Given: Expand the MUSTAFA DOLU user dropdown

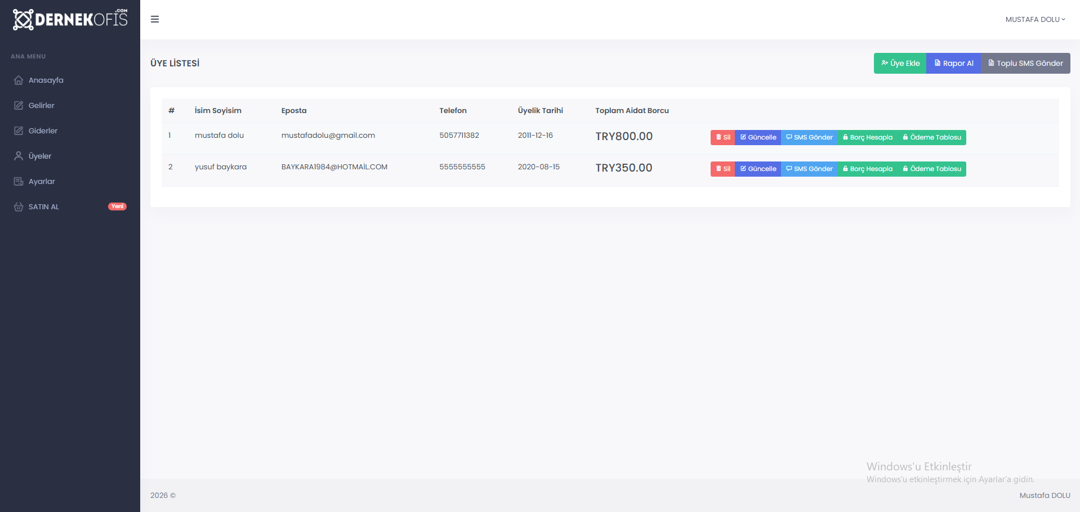Looking at the screenshot, I should [x=1035, y=19].
